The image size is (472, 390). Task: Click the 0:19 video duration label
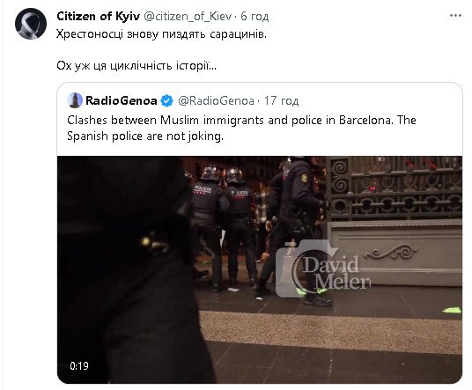coord(79,366)
